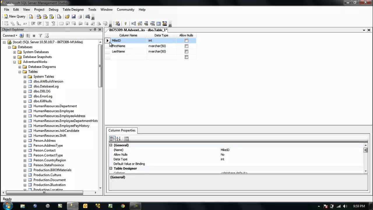
Task: Click the Object Explorer filter icon
Action: pyautogui.click(x=41, y=36)
